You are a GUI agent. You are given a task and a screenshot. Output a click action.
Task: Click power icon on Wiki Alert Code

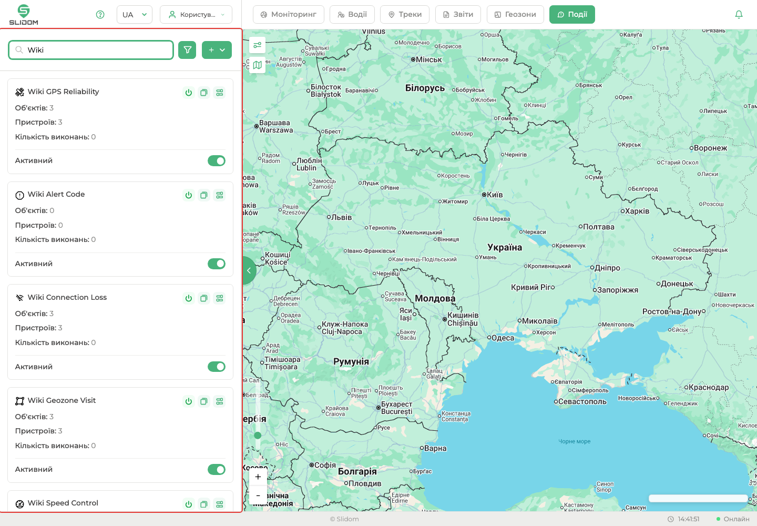click(x=189, y=195)
